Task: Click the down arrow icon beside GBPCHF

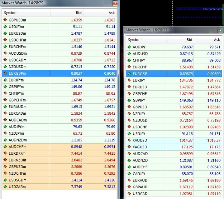Action: [x=129, y=94]
